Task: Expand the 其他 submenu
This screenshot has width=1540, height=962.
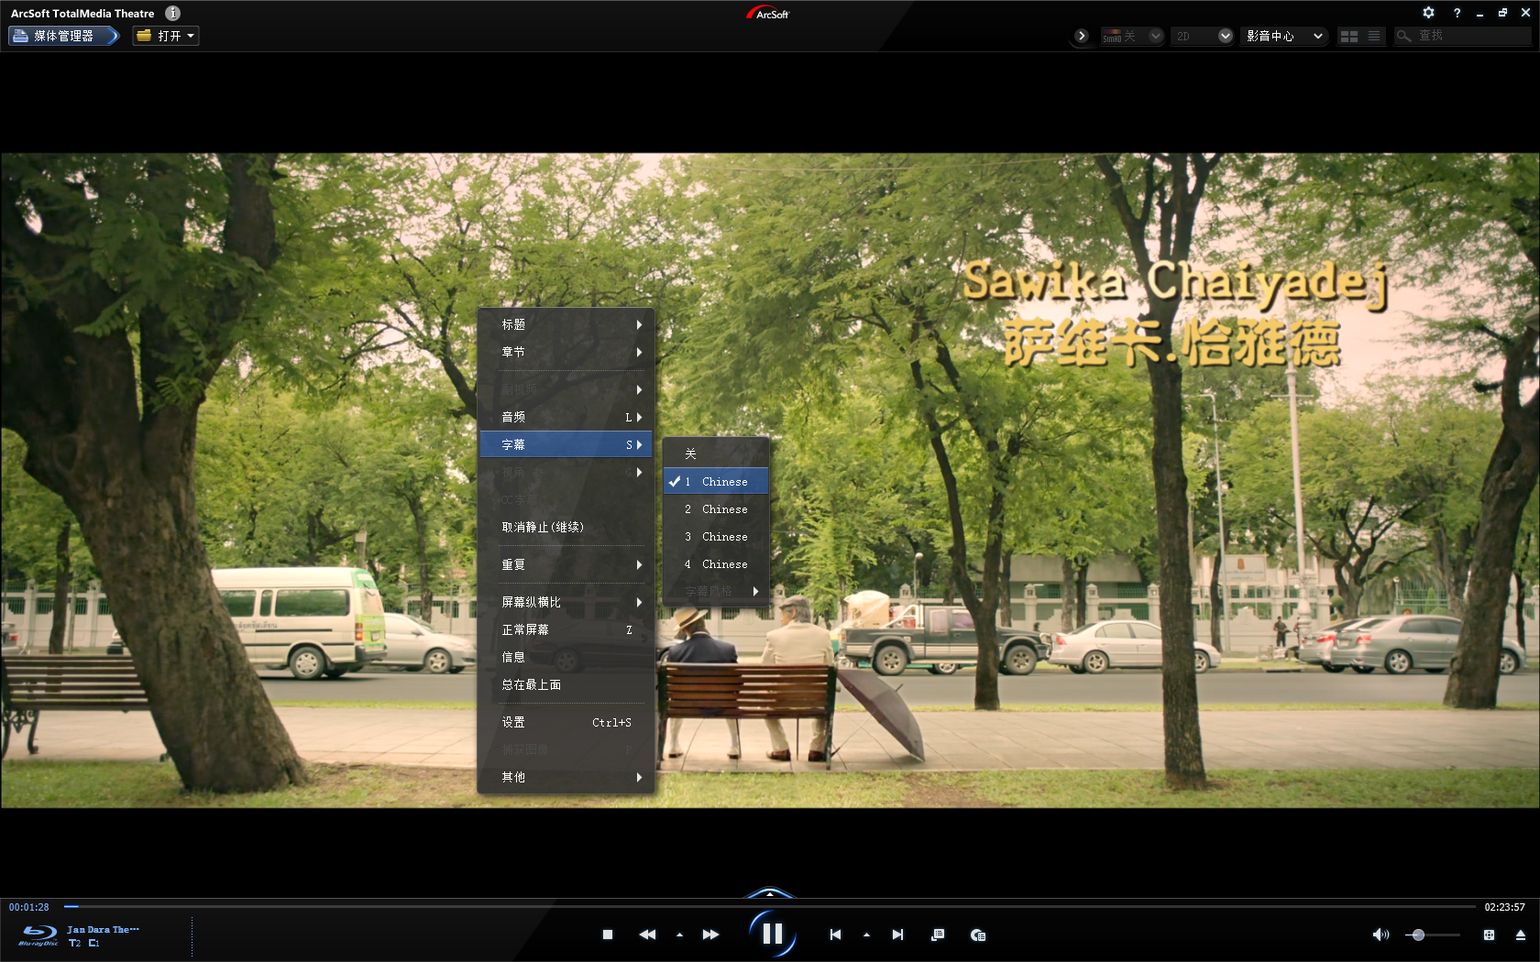Action: pos(566,777)
